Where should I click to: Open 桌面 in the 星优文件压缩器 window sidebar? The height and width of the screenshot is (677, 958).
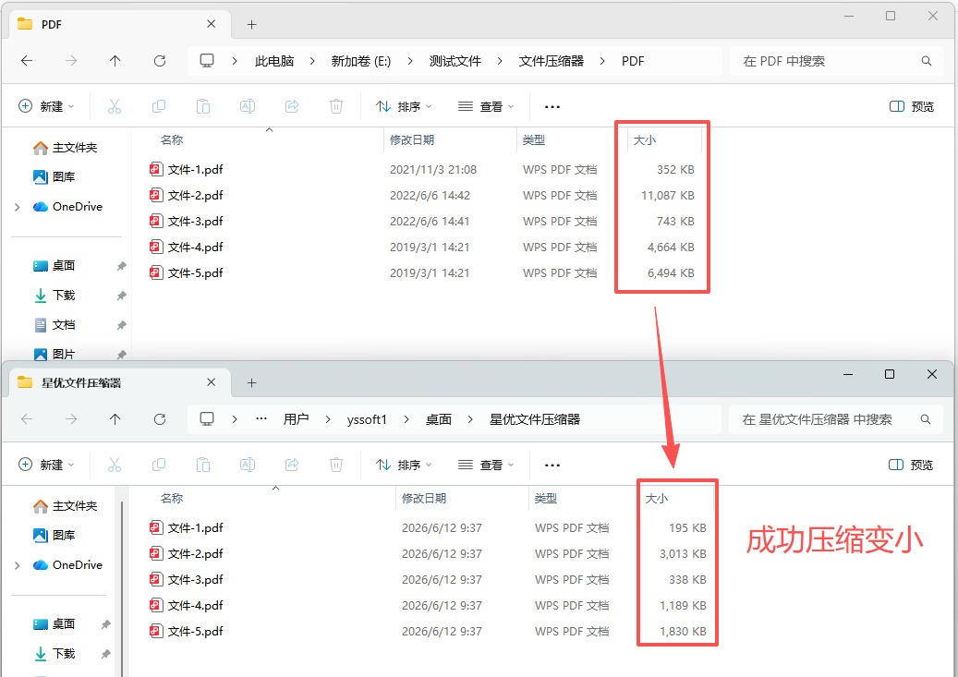pos(54,623)
